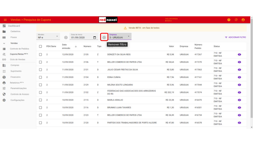The width and height of the screenshot is (253, 142).
Task: Sort by the Valor column header
Action: (171, 46)
